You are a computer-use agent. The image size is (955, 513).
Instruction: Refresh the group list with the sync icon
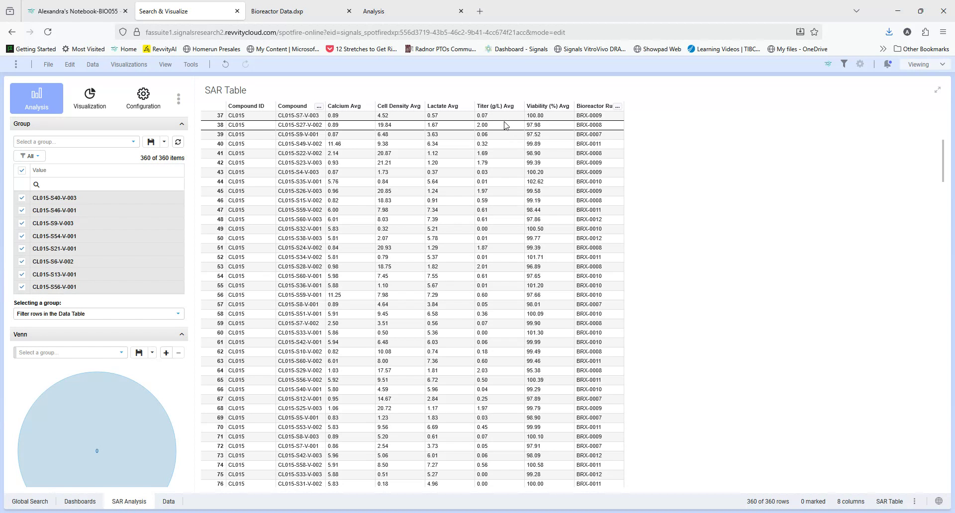(x=178, y=142)
